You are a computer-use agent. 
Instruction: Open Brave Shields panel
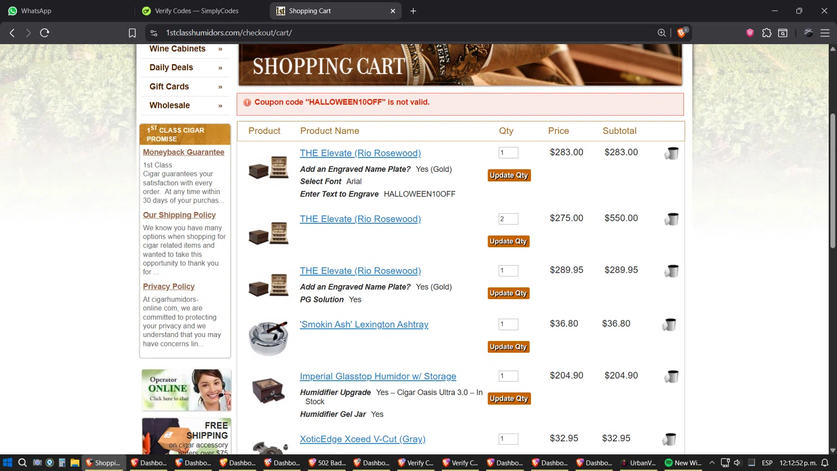click(x=681, y=33)
